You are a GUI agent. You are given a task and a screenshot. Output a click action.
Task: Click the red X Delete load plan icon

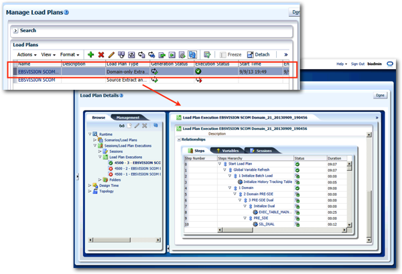[x=101, y=54]
